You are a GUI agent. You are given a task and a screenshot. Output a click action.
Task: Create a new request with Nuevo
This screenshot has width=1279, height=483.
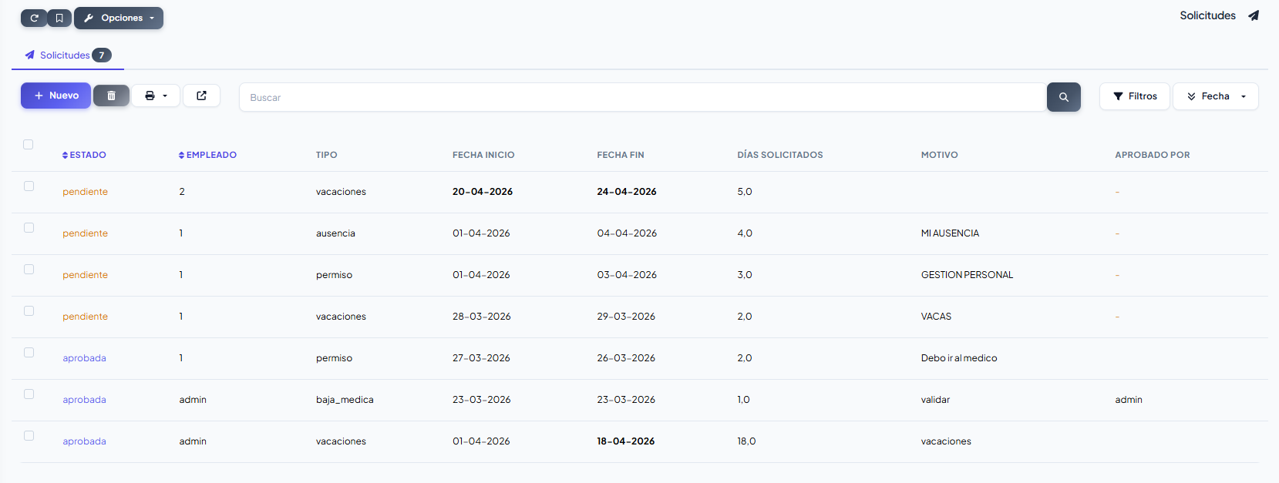click(x=56, y=96)
